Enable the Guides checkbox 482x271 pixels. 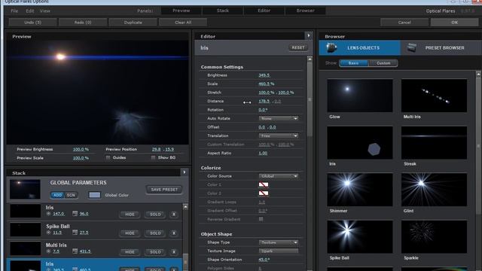108,157
